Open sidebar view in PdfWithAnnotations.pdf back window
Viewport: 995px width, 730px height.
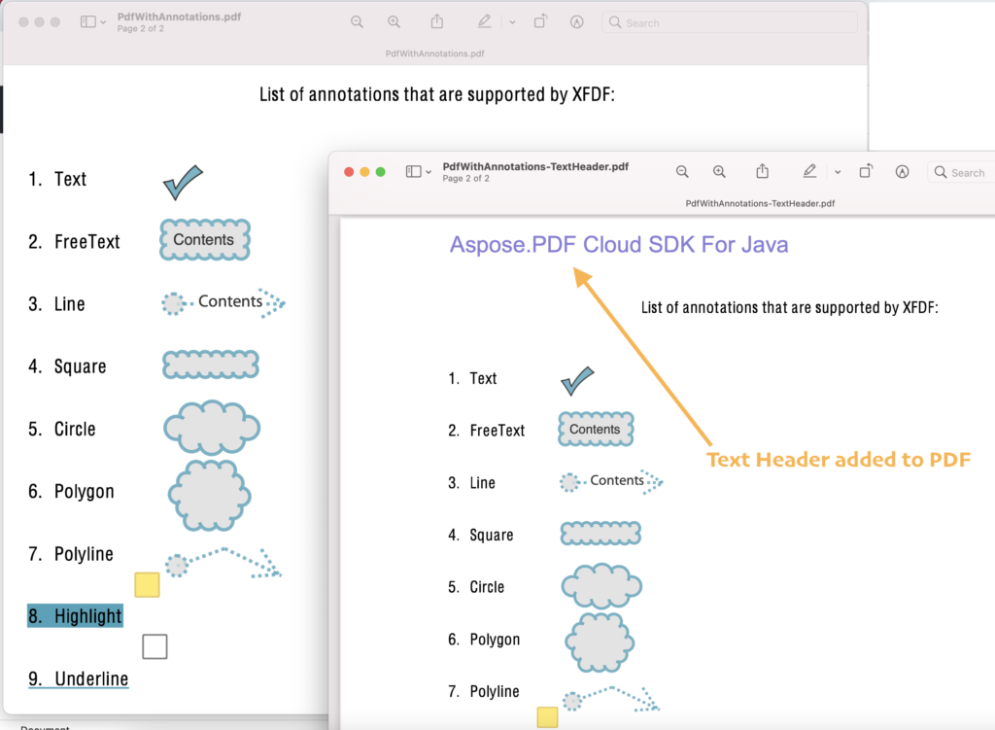(x=88, y=22)
